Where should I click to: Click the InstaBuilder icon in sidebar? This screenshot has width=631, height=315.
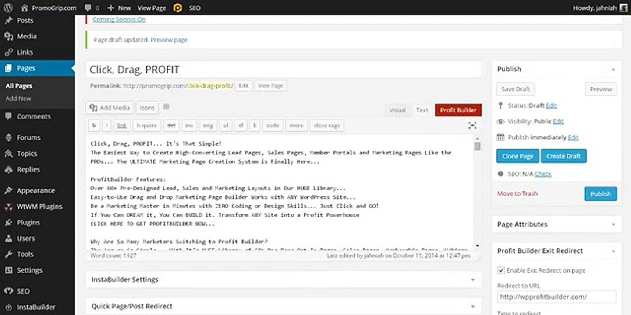(8, 307)
